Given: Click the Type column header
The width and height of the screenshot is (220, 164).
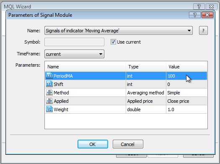Looking at the screenshot, I should [x=146, y=67].
